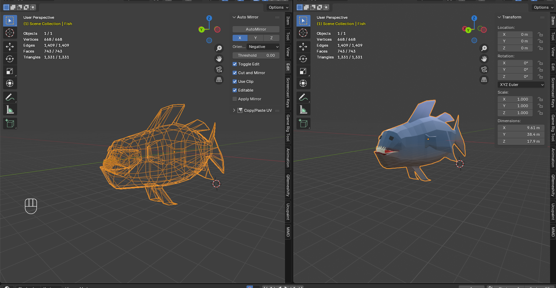Screen dimensions: 556x288
Task: Expand the Copy/Paste UV panel
Action: point(234,110)
